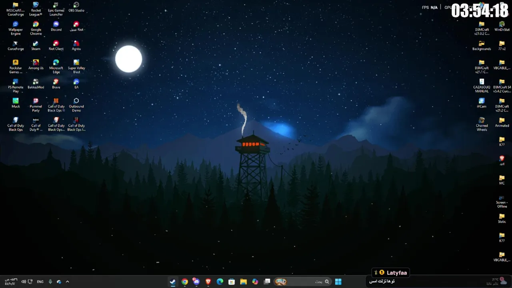Select the Super Volley Blast icon
This screenshot has width=512, height=288.
[x=76, y=67]
